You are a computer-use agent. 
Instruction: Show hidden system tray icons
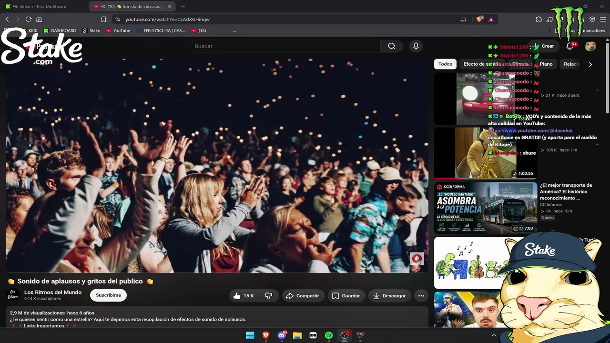coord(494,335)
